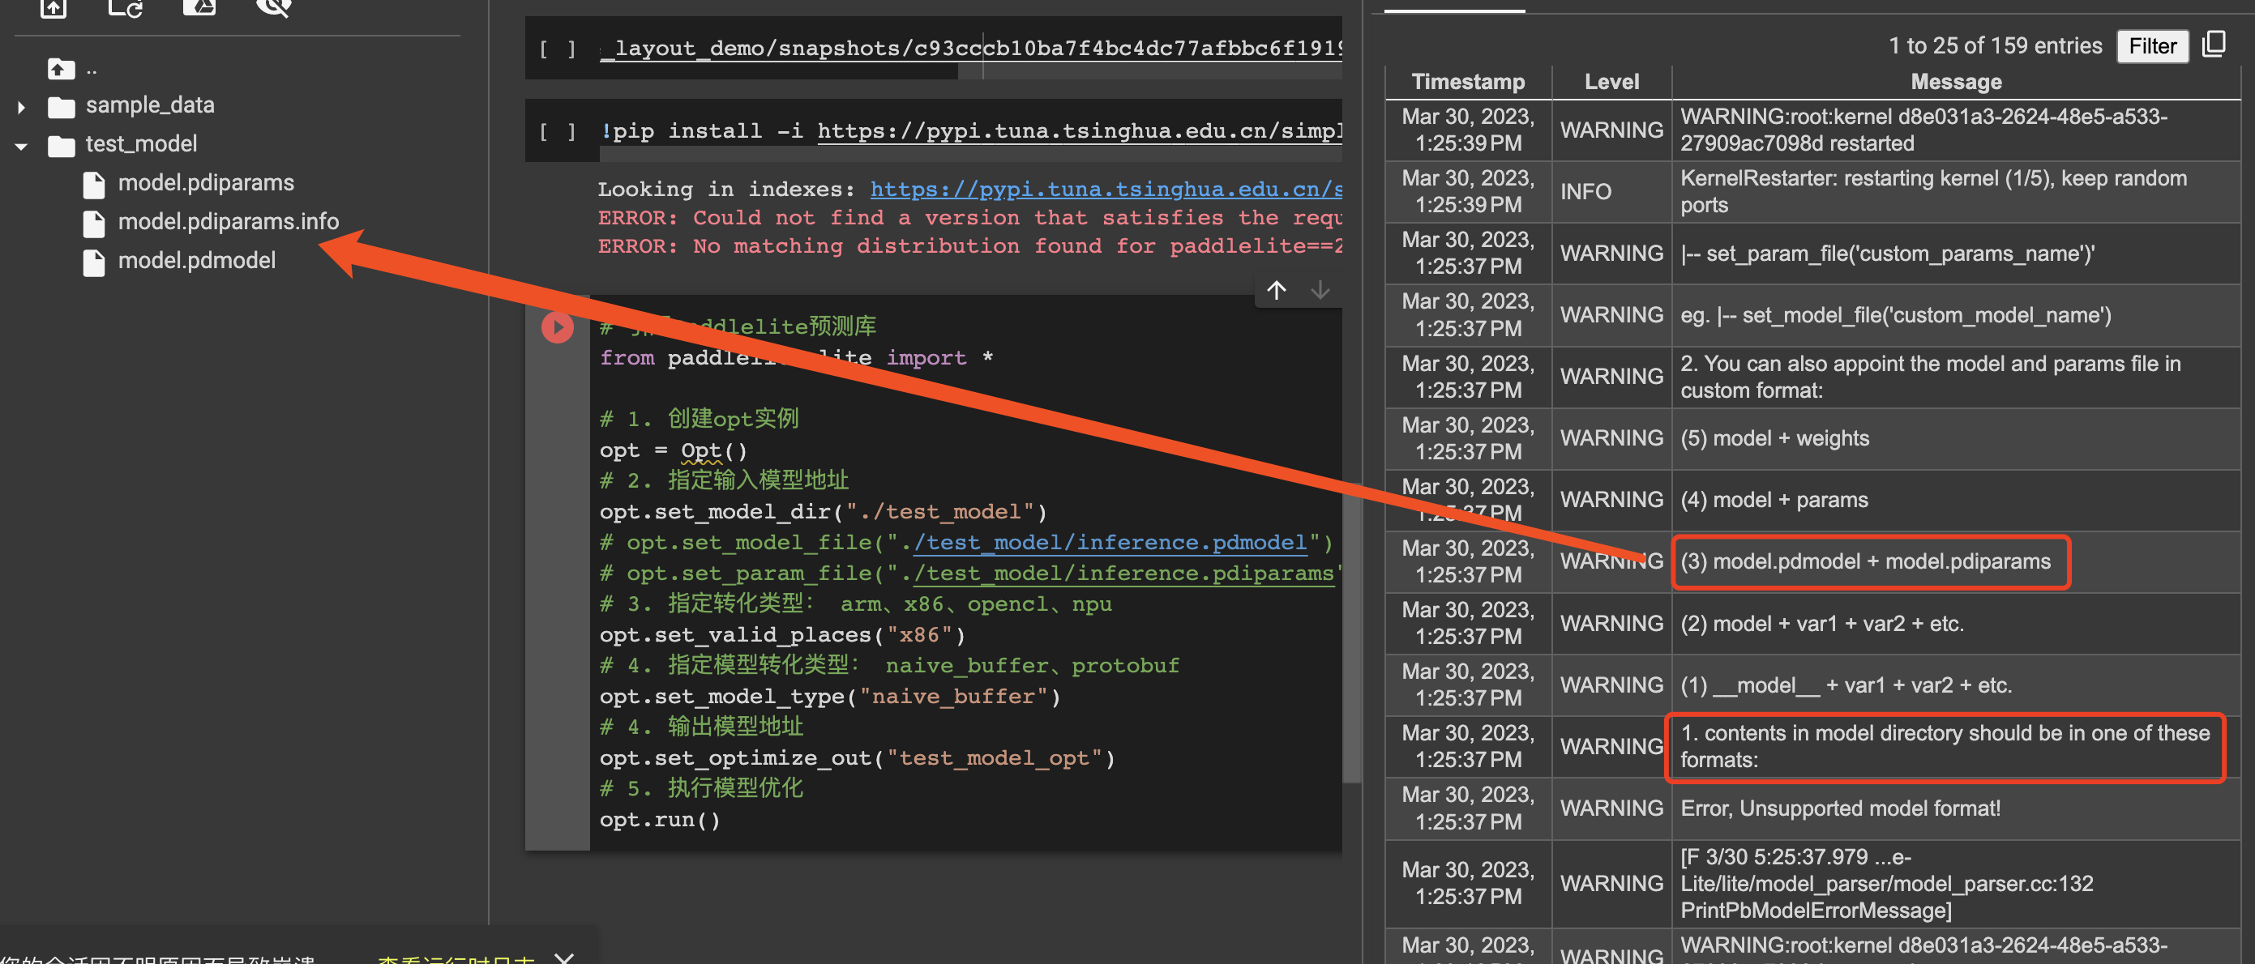
Task: Open the model.pdiparams.info file
Action: click(x=229, y=221)
